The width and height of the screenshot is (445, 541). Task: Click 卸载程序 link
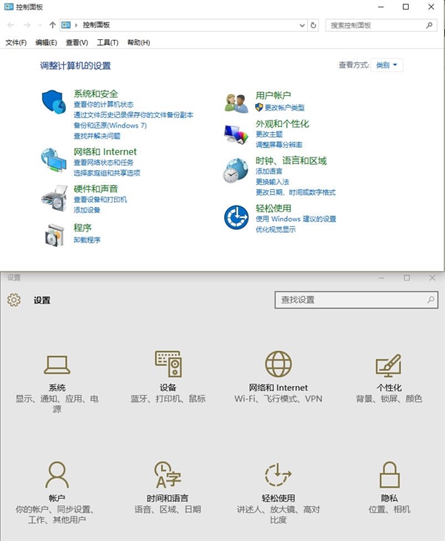pos(87,240)
